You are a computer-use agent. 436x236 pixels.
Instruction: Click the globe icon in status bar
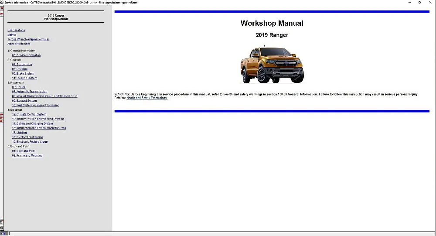(3, 233)
